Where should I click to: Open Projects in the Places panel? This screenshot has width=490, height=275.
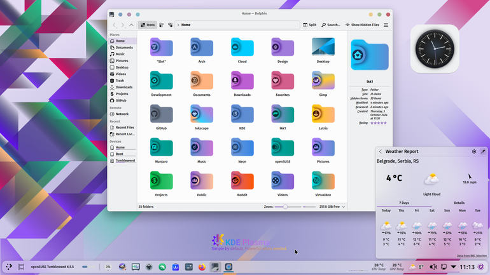click(x=122, y=94)
